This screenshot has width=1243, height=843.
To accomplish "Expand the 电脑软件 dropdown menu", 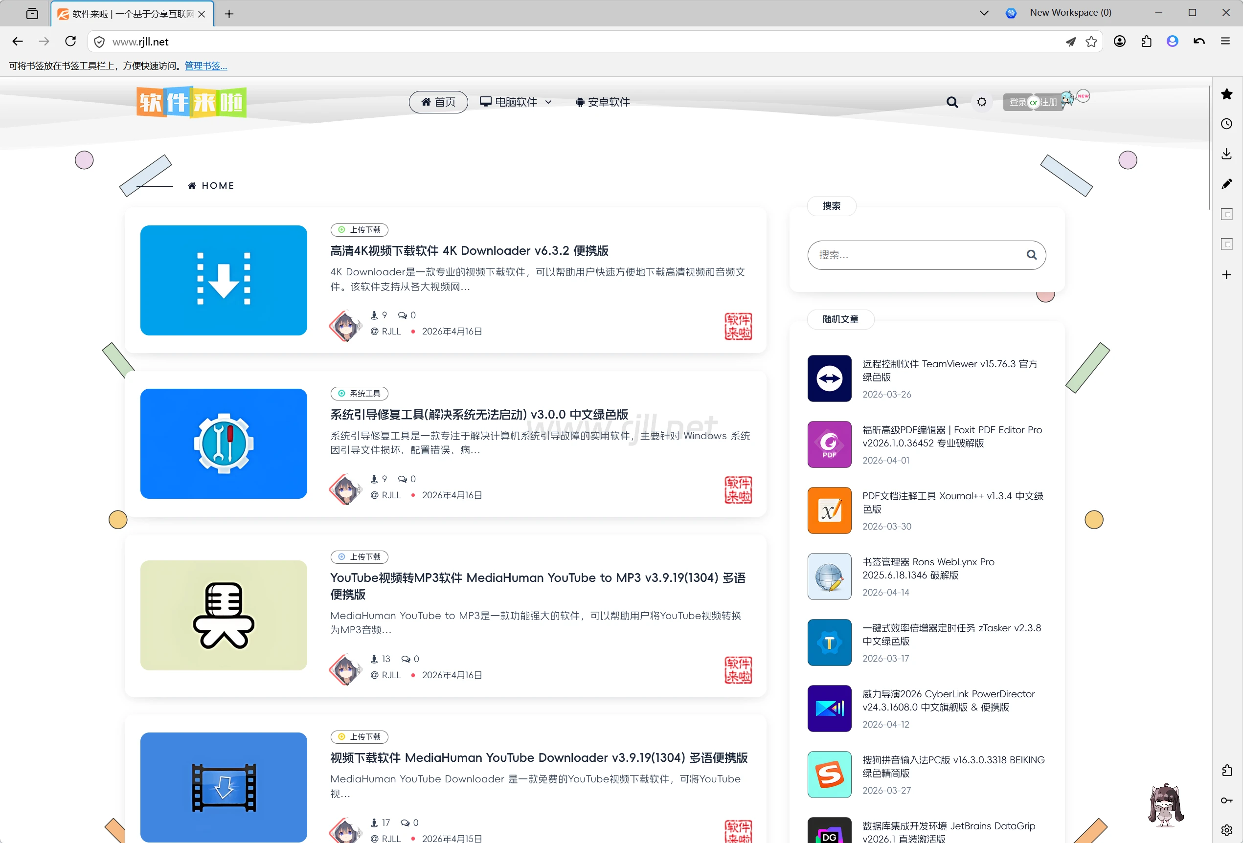I will tap(516, 102).
